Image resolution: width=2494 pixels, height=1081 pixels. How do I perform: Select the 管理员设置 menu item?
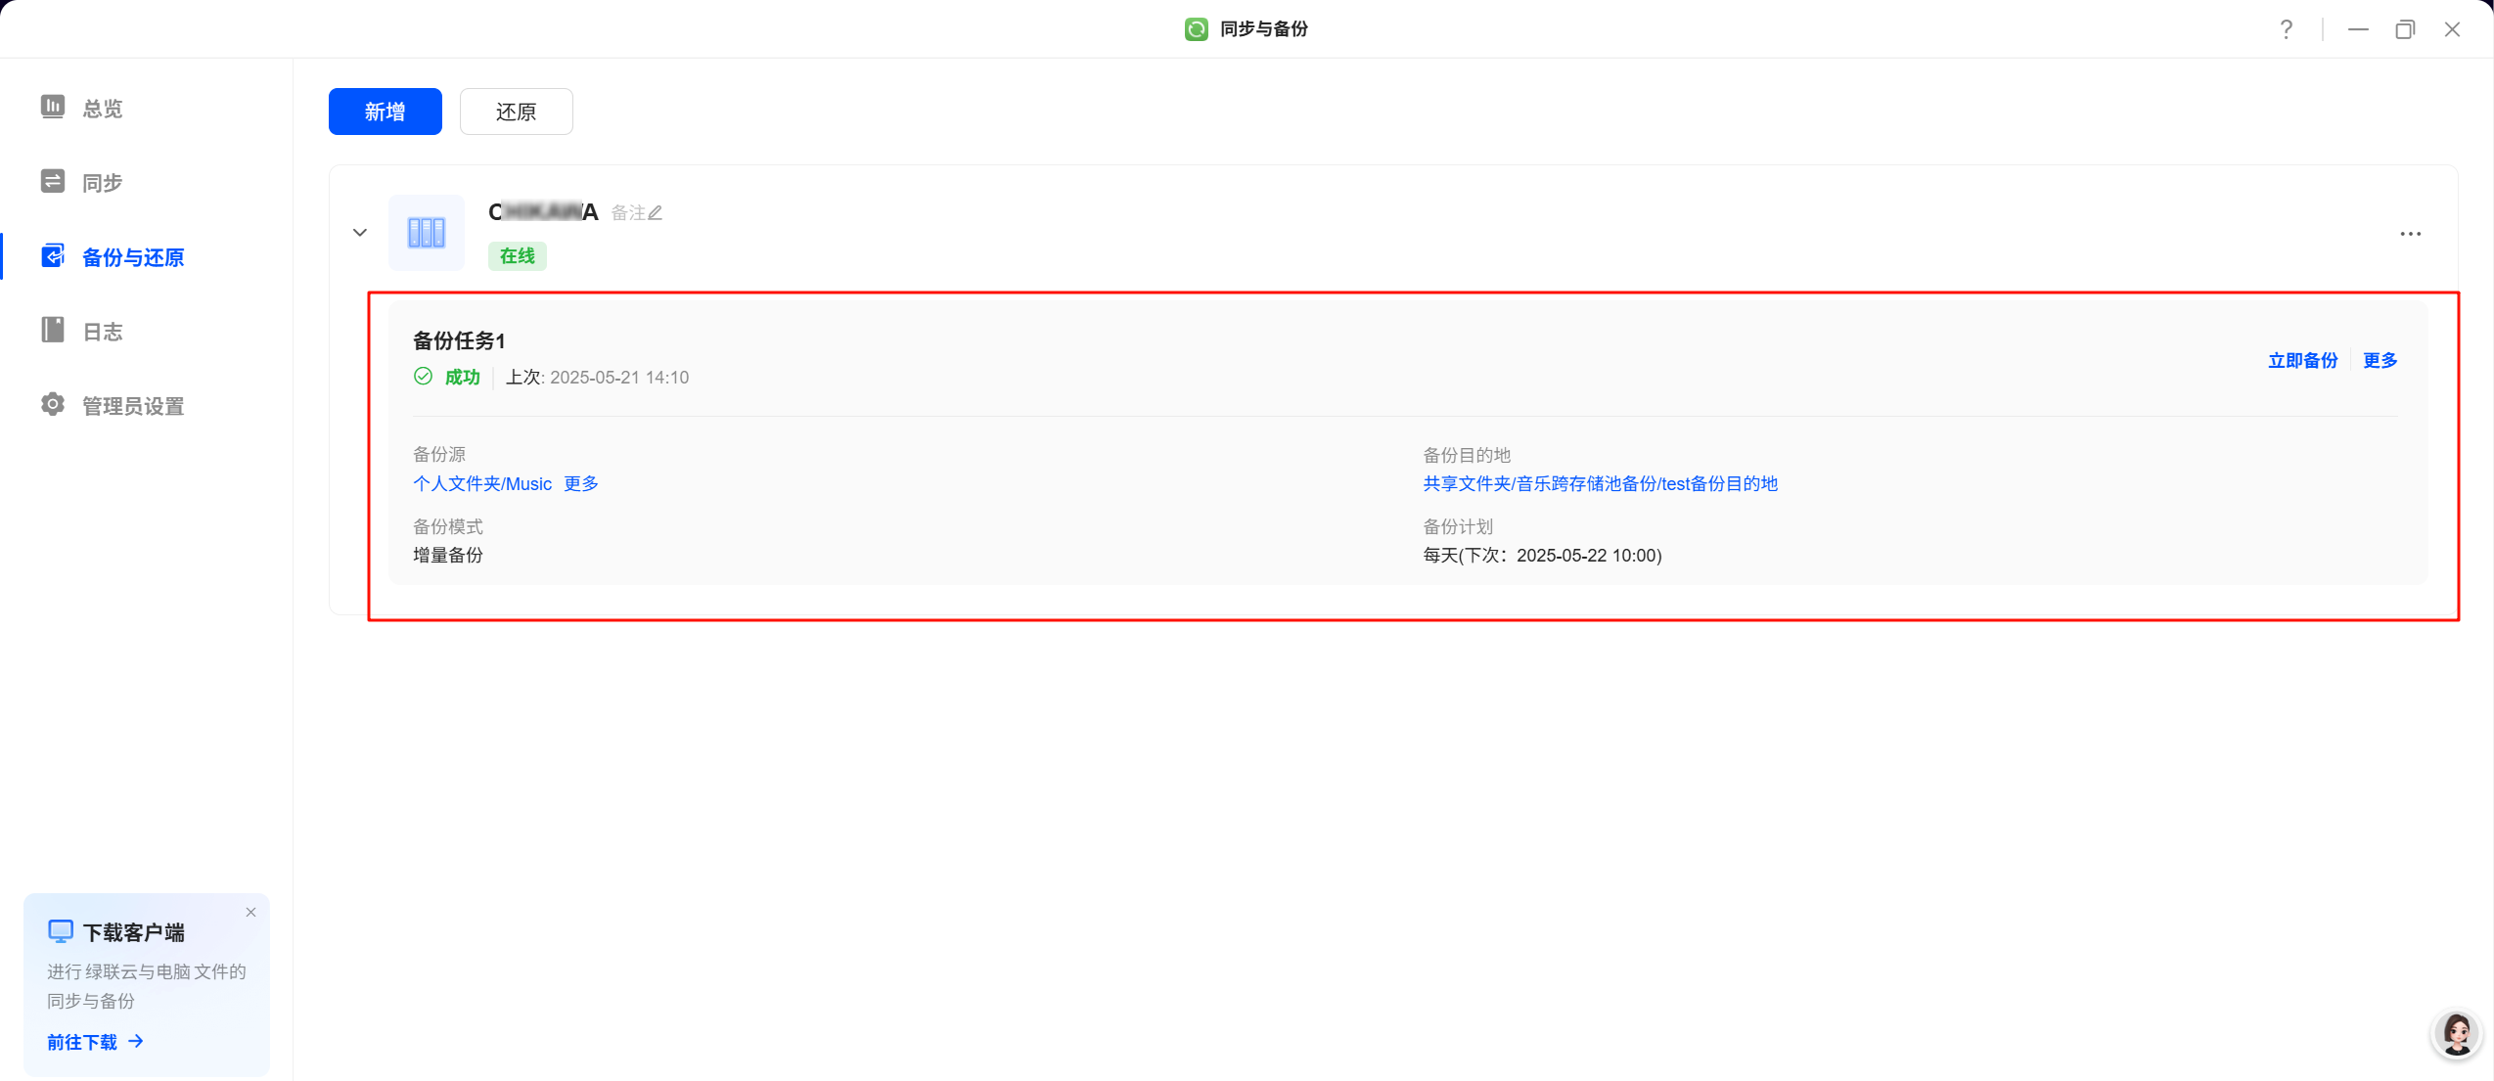132,406
